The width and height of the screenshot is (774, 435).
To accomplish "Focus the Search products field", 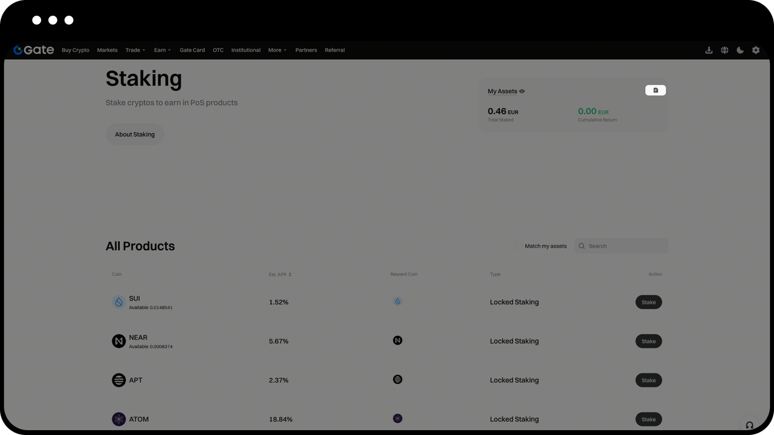I will click(621, 246).
